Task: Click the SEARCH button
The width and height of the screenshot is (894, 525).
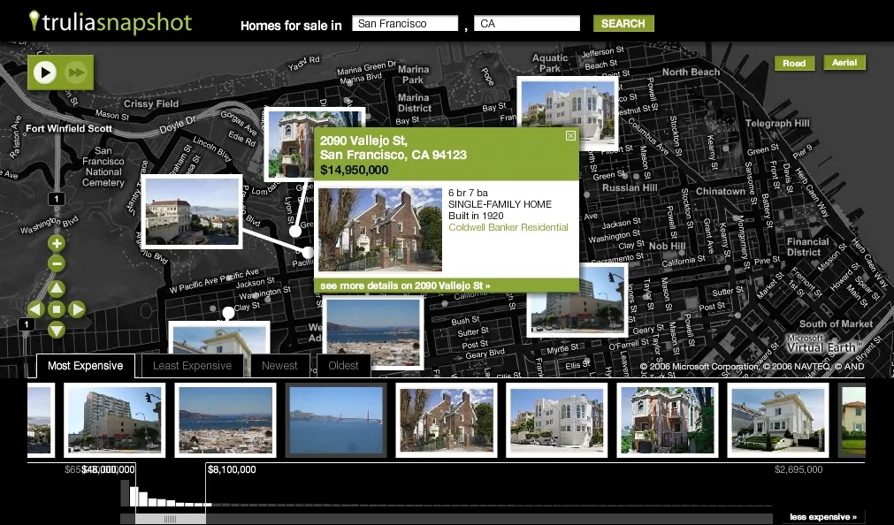Action: [x=623, y=23]
